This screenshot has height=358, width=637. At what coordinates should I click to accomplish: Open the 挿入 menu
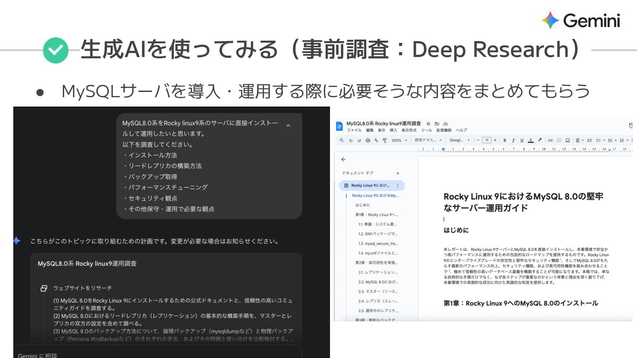click(x=393, y=130)
